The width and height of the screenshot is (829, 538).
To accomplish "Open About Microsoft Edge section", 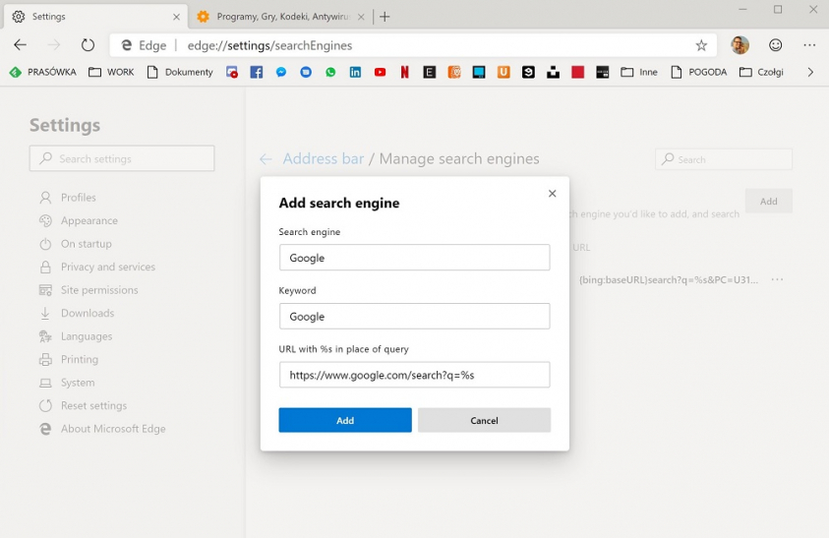I will pos(102,429).
